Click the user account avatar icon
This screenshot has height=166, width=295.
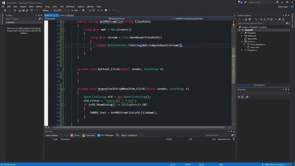[x=292, y=6]
